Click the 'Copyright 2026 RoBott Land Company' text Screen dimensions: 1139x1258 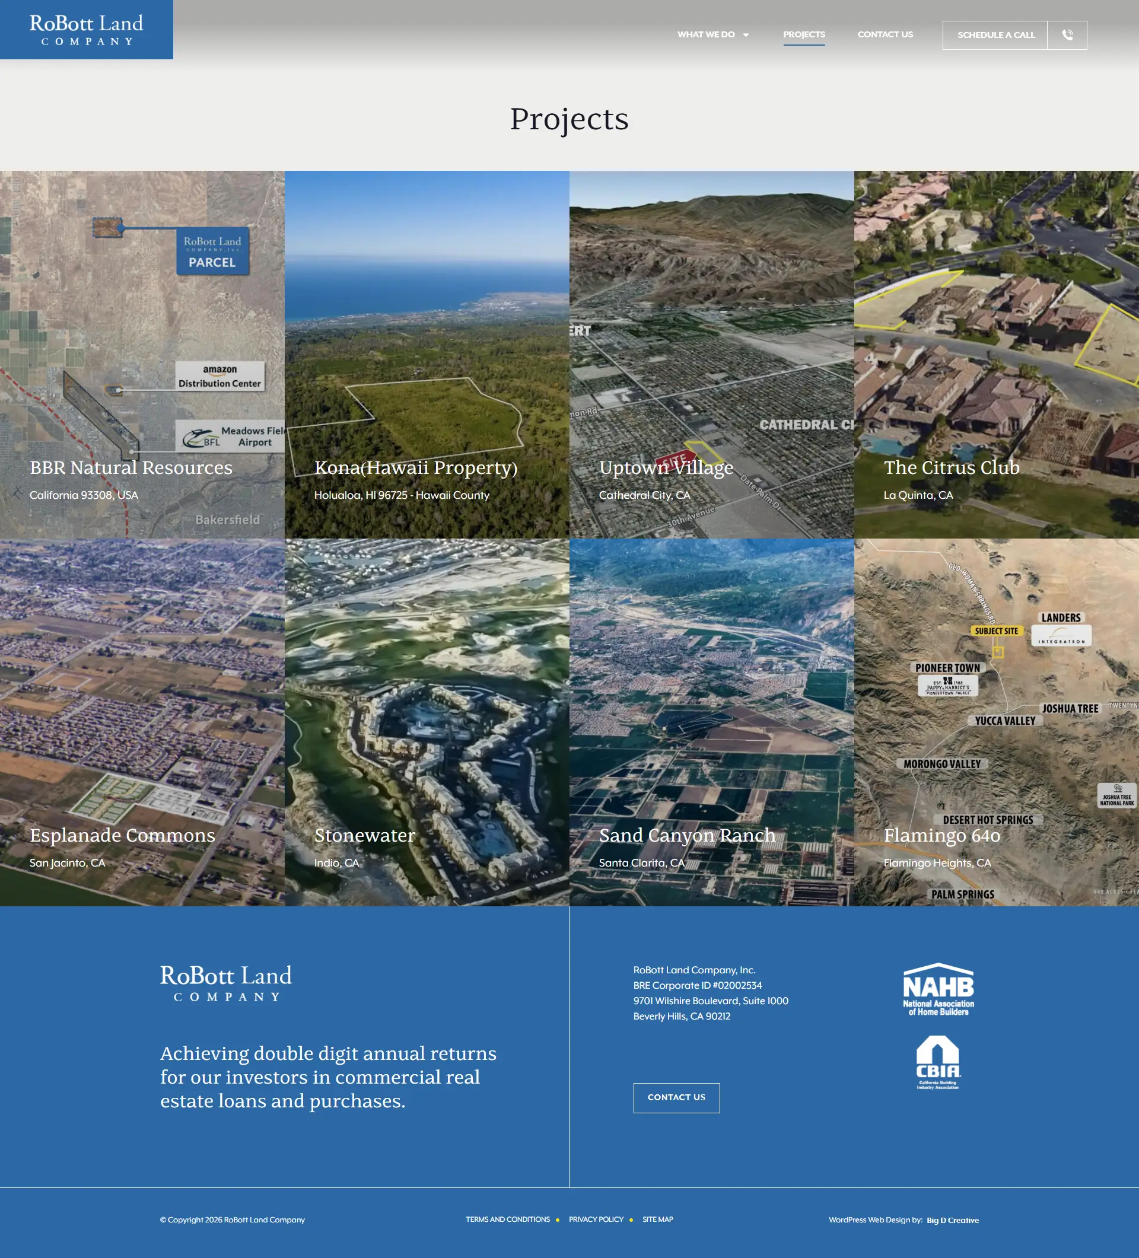(x=233, y=1220)
